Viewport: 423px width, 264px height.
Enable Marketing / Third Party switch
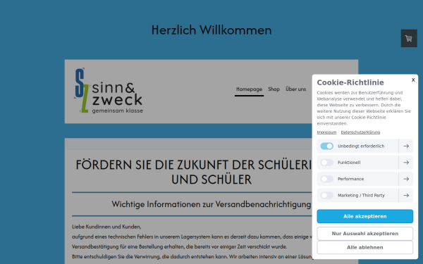pos(326,195)
